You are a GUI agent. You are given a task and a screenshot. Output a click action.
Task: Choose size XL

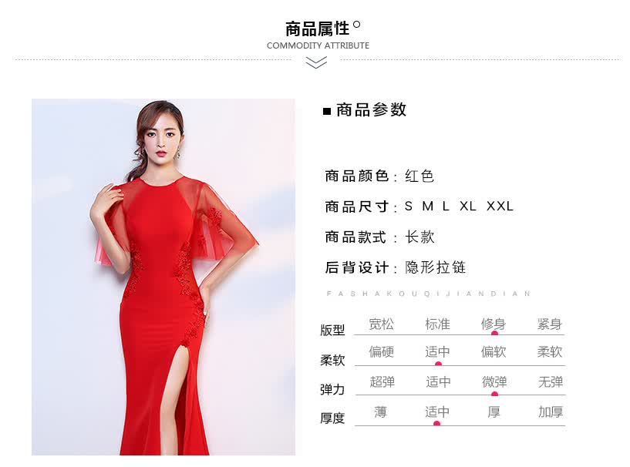[468, 207]
